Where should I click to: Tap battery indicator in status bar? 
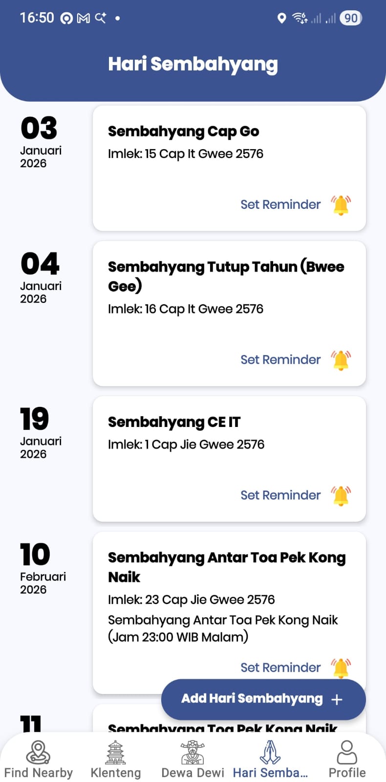pyautogui.click(x=351, y=18)
